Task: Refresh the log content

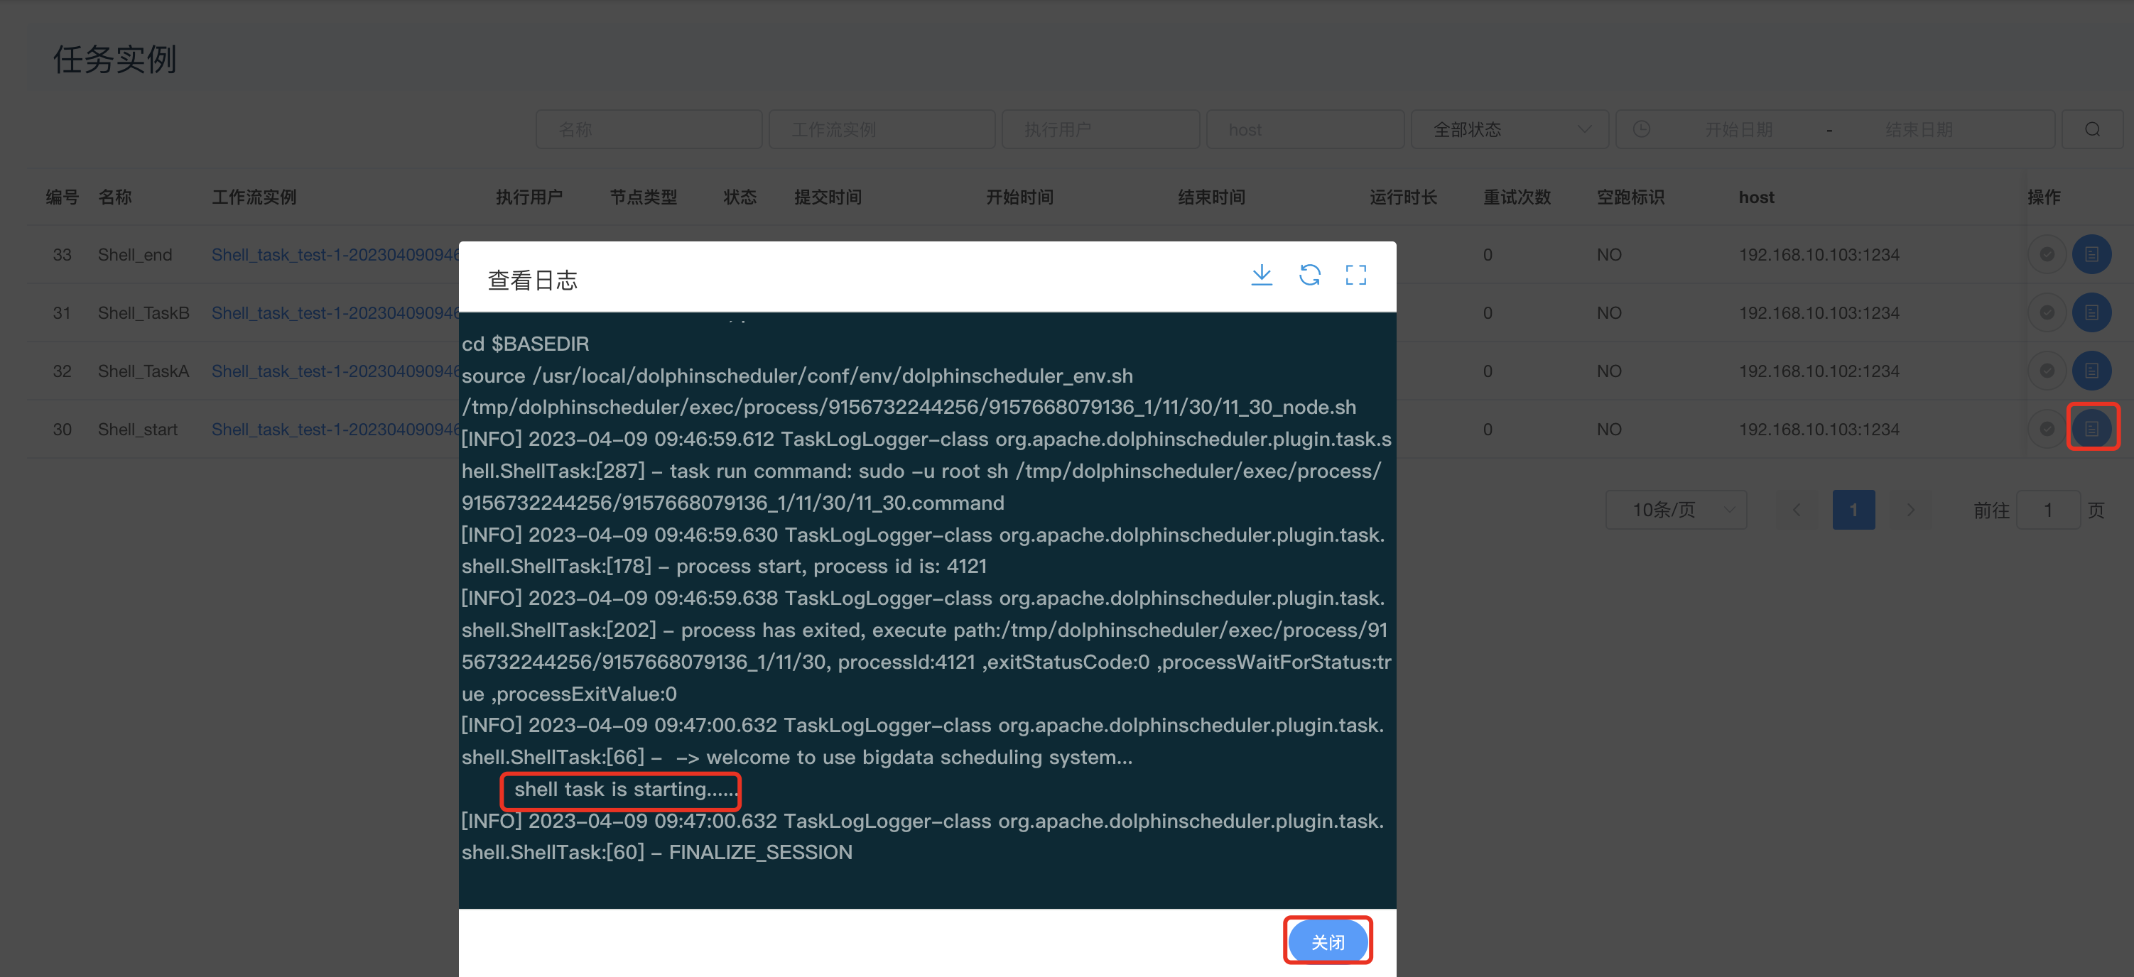Action: click(x=1309, y=275)
